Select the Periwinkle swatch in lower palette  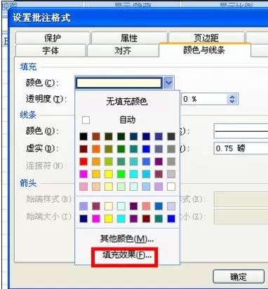83,206
